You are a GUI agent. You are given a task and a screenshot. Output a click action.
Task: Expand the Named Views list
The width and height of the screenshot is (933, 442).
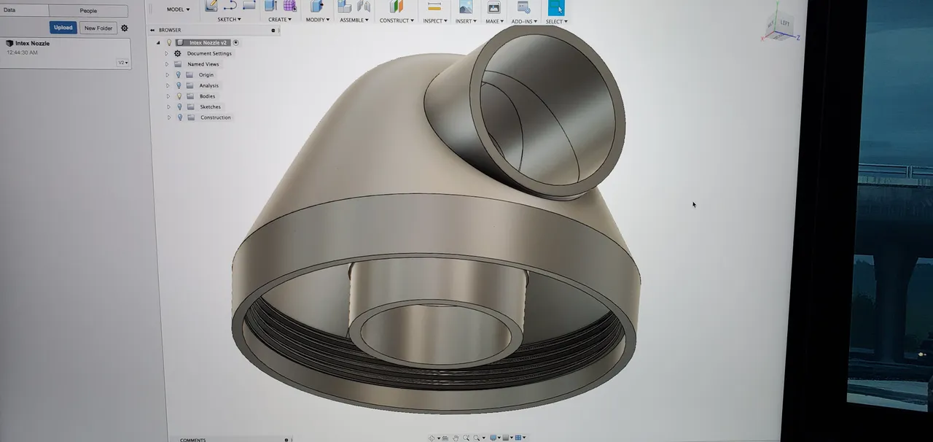(167, 63)
